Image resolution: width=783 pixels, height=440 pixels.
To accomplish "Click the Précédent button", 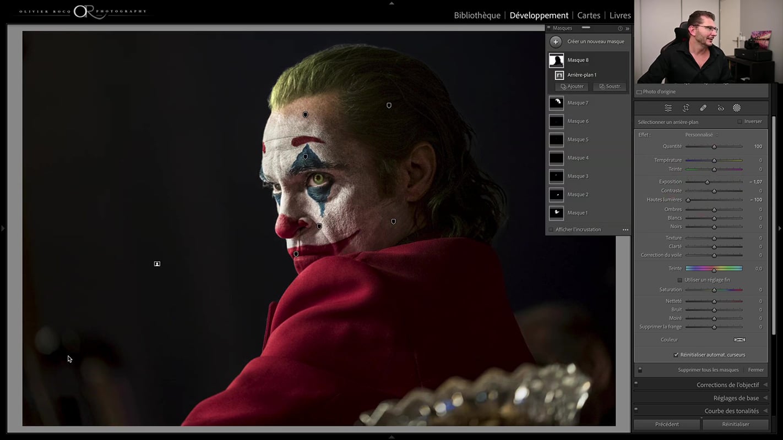I will [x=667, y=425].
